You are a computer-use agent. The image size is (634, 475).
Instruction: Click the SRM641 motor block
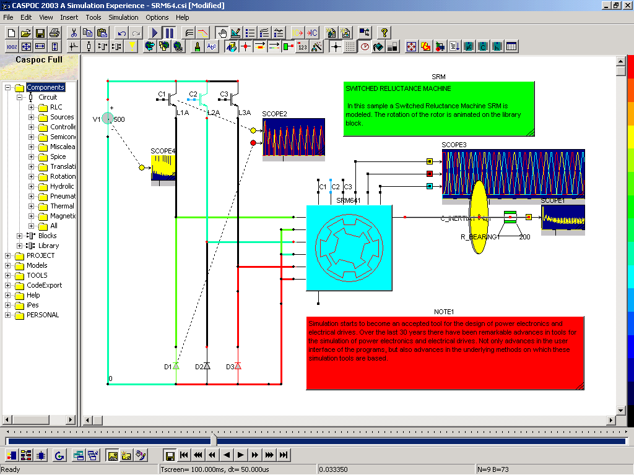tap(349, 248)
